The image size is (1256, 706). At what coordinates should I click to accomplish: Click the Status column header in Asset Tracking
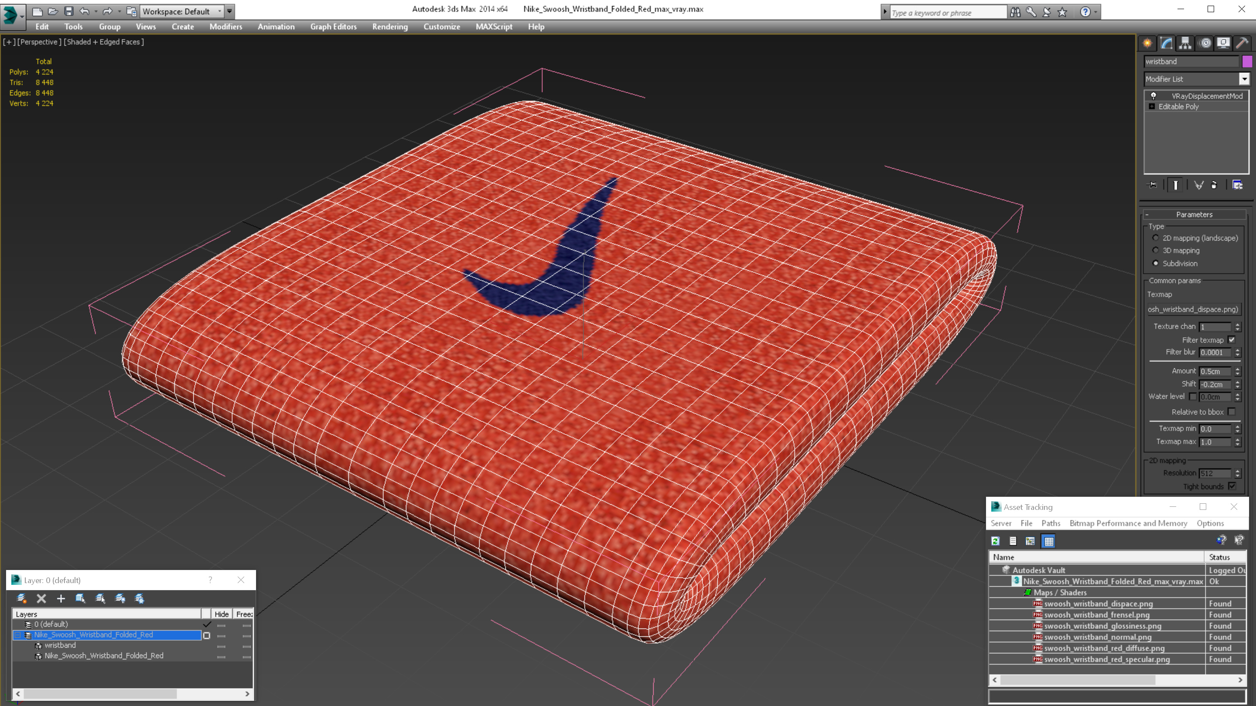pos(1225,557)
